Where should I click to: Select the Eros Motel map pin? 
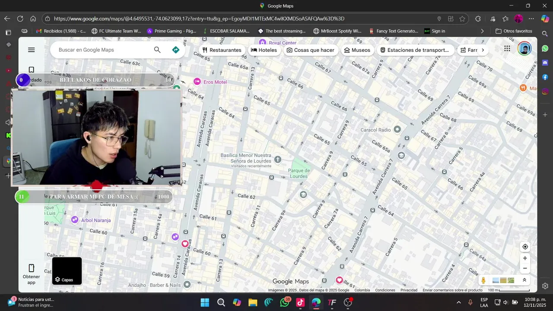coord(197,82)
